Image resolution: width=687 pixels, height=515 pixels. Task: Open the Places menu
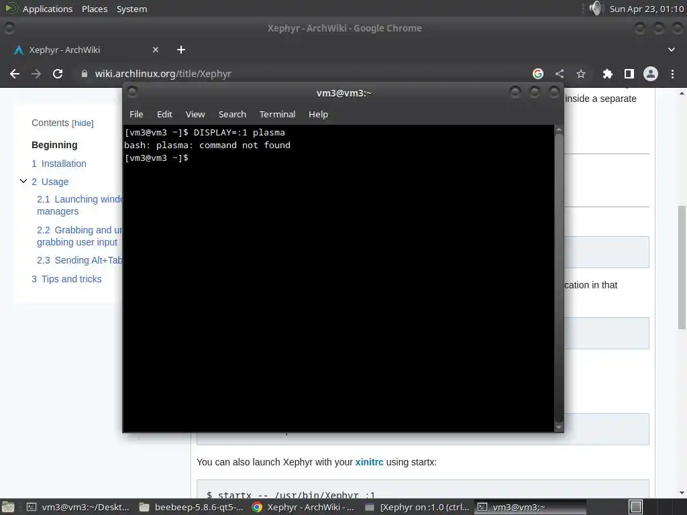coord(95,9)
